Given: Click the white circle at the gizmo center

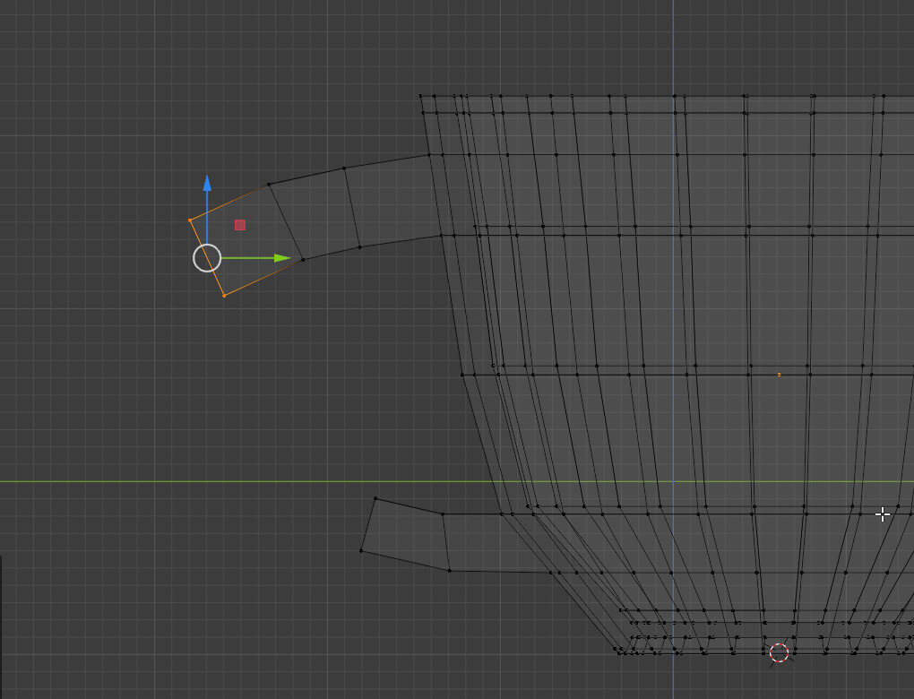Looking at the screenshot, I should point(207,258).
